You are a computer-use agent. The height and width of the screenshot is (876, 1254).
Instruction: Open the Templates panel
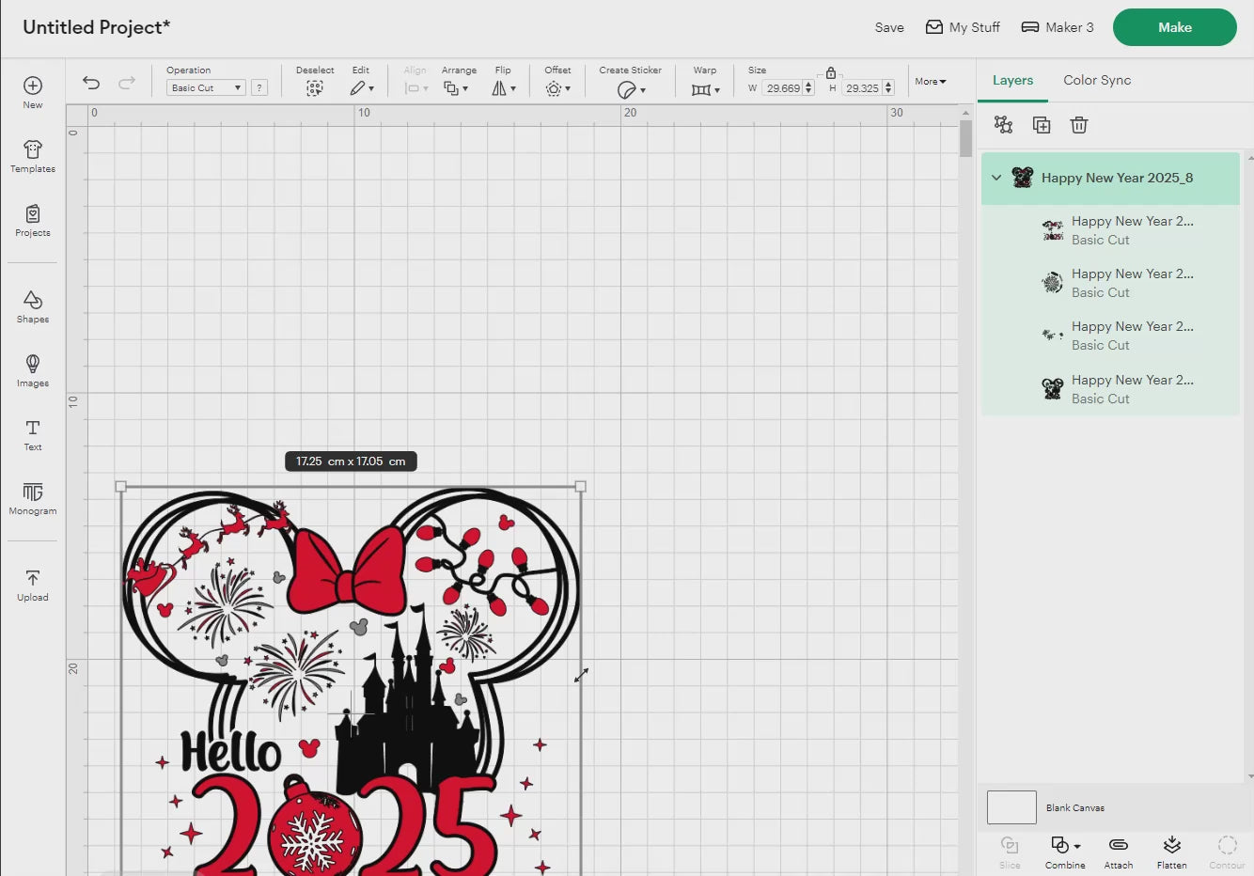(33, 156)
